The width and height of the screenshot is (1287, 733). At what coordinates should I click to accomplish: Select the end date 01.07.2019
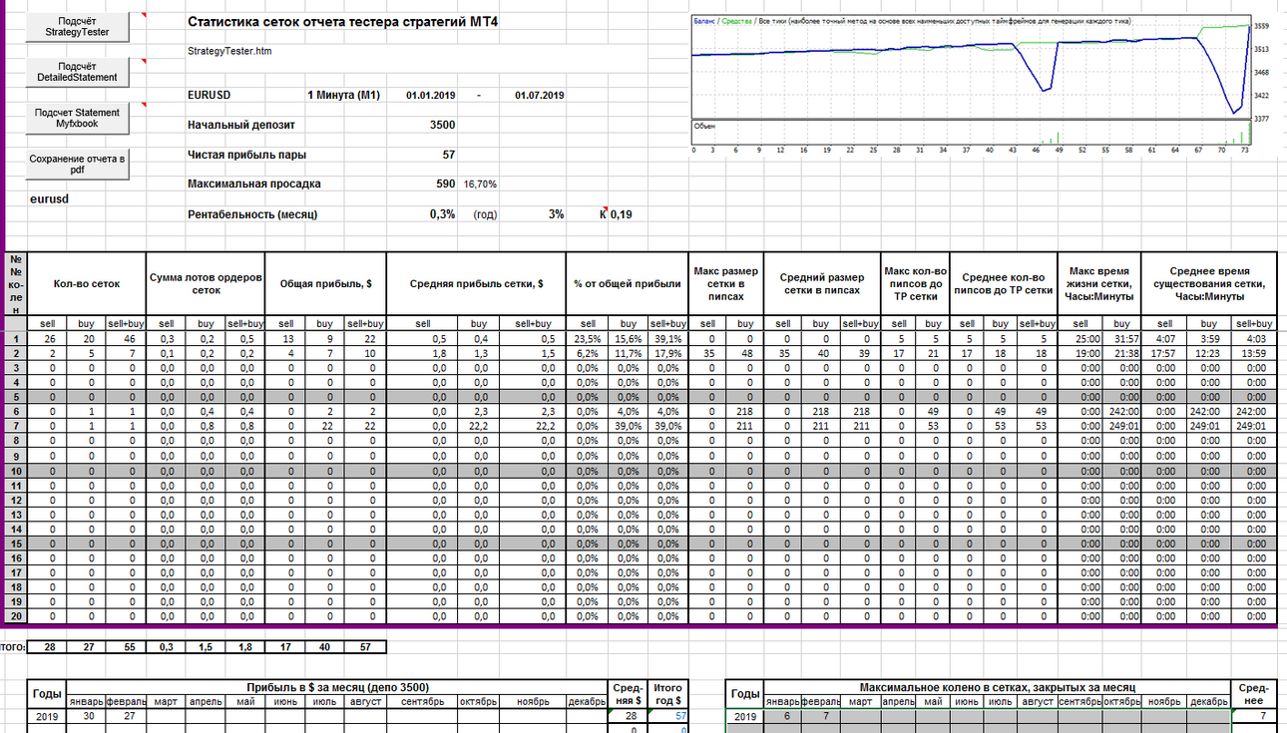540,95
